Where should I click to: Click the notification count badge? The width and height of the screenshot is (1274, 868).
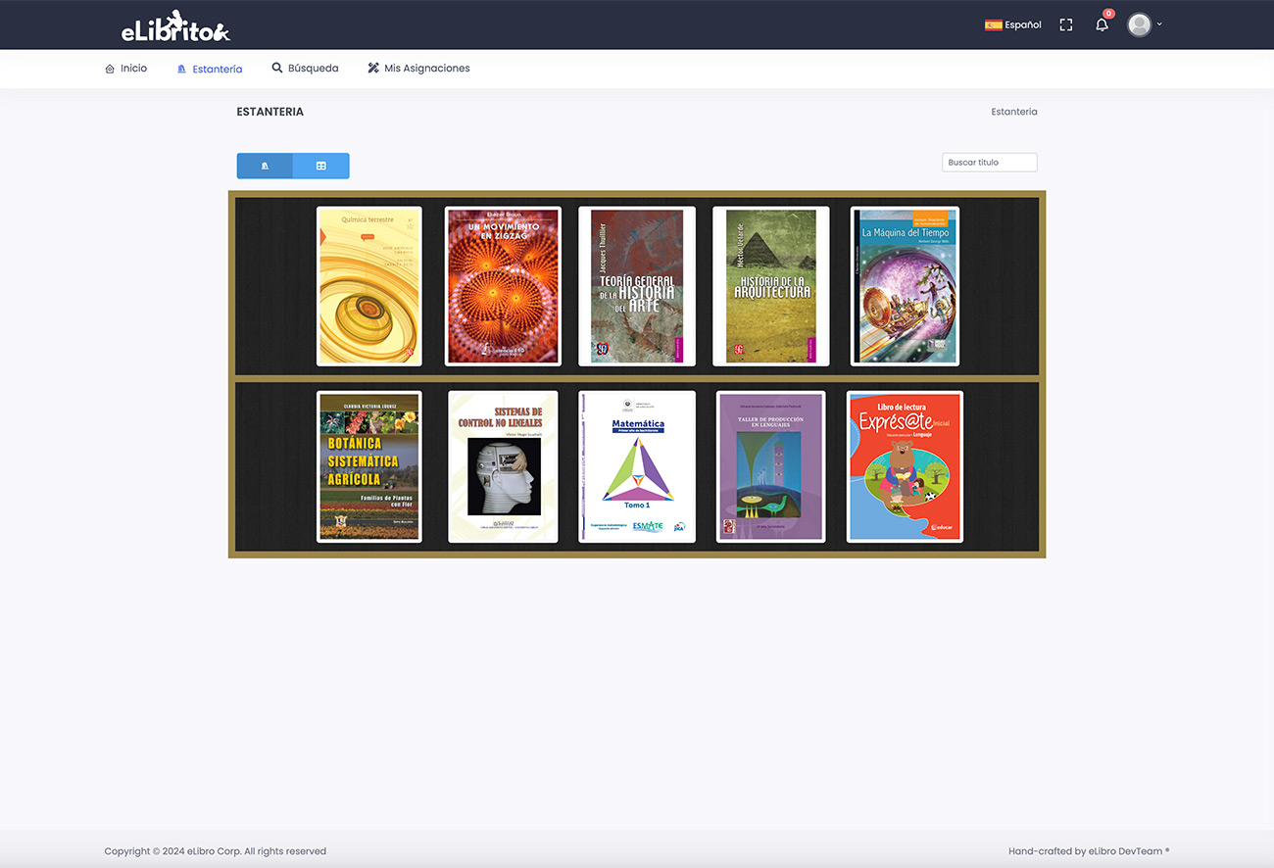coord(1108,14)
